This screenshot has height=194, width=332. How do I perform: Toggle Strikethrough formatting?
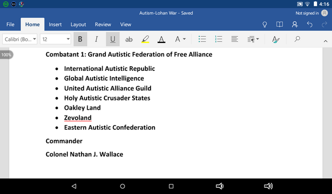click(x=129, y=39)
